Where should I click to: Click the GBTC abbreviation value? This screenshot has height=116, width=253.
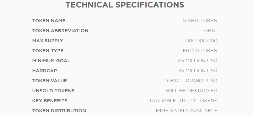click(x=211, y=31)
